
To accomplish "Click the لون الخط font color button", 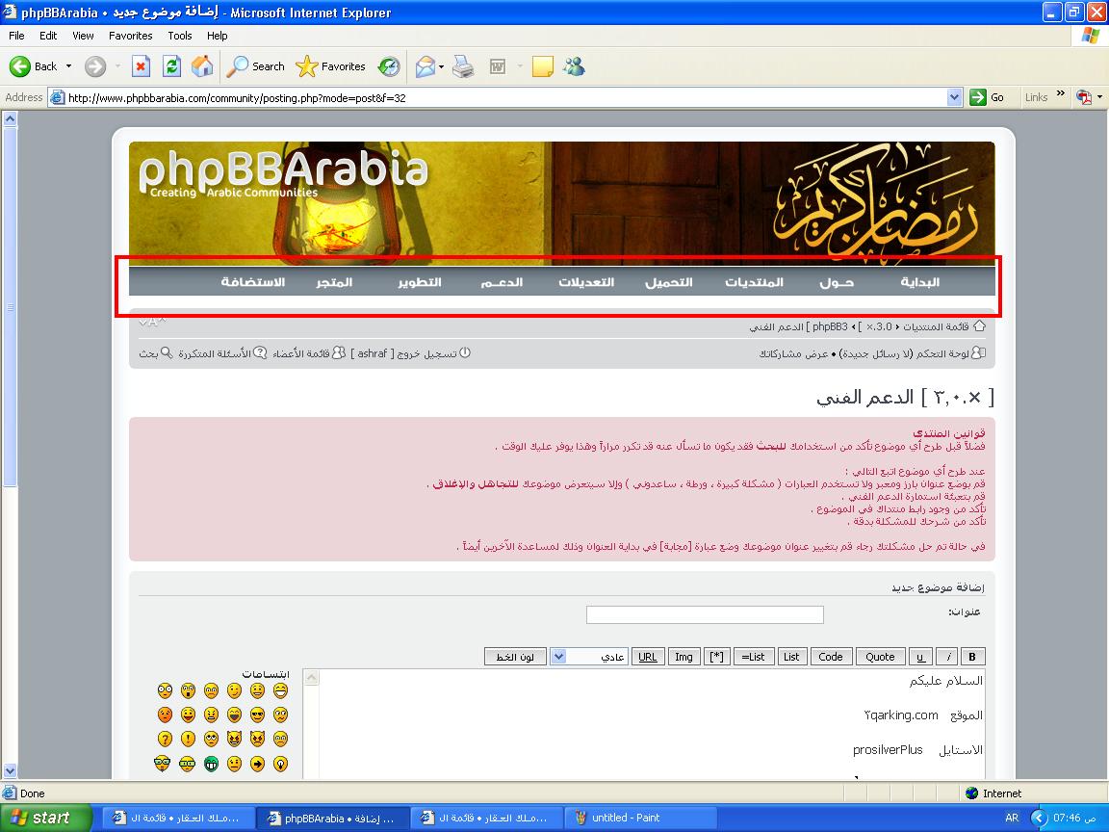I will (x=515, y=657).
